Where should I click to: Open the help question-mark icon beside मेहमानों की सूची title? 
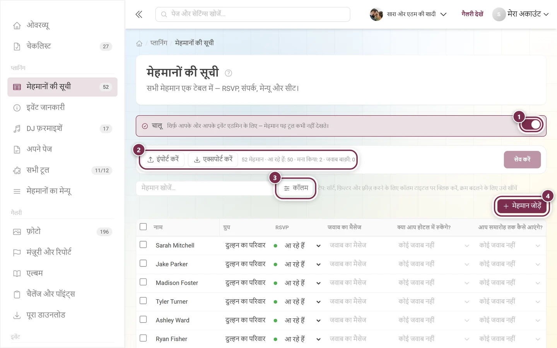coord(228,73)
